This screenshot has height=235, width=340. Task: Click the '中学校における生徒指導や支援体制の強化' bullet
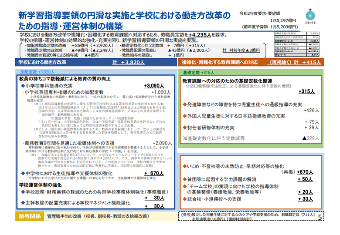pyautogui.click(x=67, y=174)
